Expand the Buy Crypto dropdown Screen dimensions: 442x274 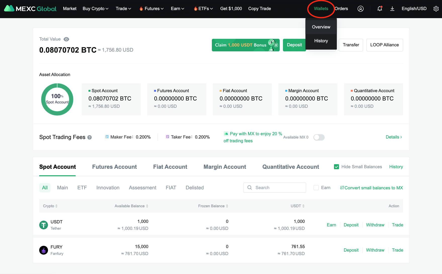coord(95,9)
